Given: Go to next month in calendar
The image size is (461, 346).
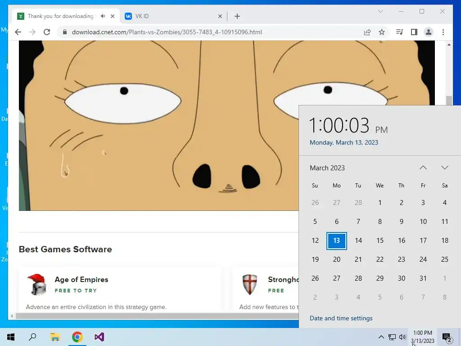Looking at the screenshot, I should [x=444, y=168].
